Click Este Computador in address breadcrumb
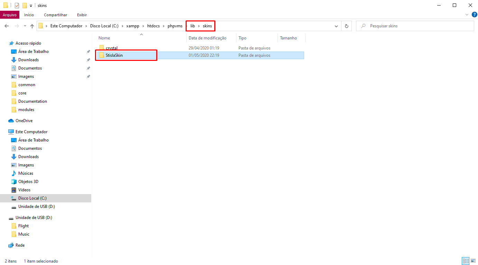This screenshot has width=478, height=265. click(66, 26)
